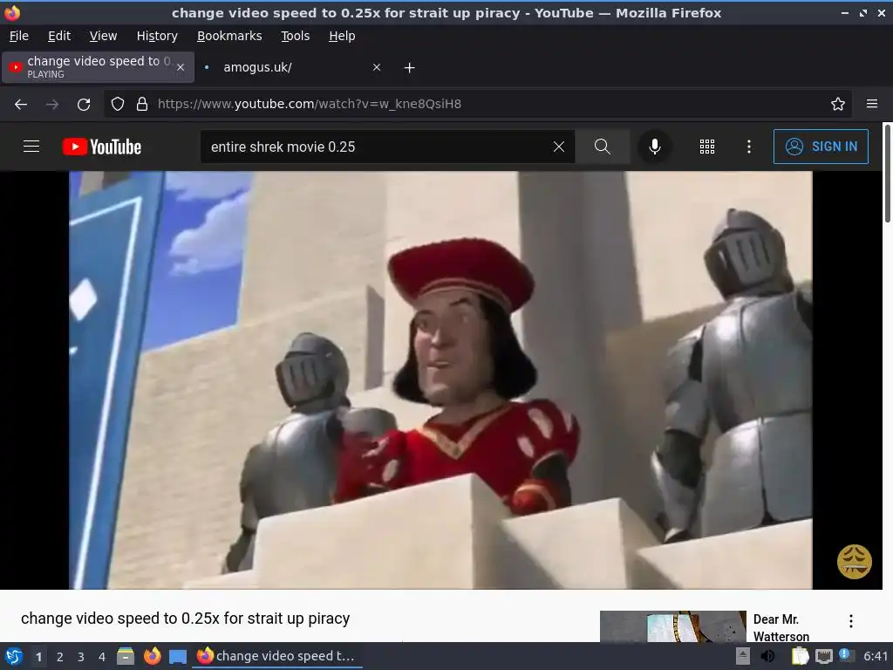Click the video title text
Viewport: 893px width, 670px height.
tap(186, 619)
